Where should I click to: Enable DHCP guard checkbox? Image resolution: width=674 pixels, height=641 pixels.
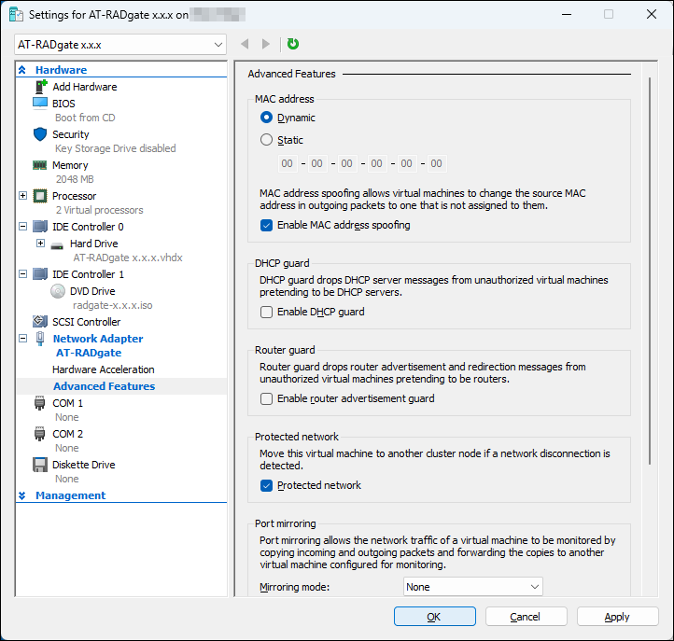pyautogui.click(x=267, y=312)
